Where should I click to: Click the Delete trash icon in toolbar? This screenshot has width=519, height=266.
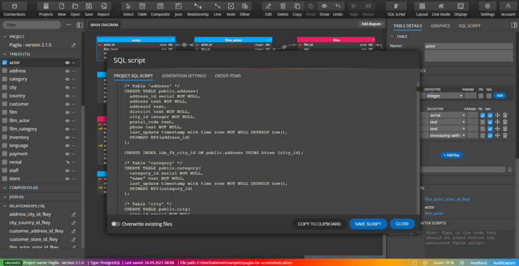(x=283, y=9)
